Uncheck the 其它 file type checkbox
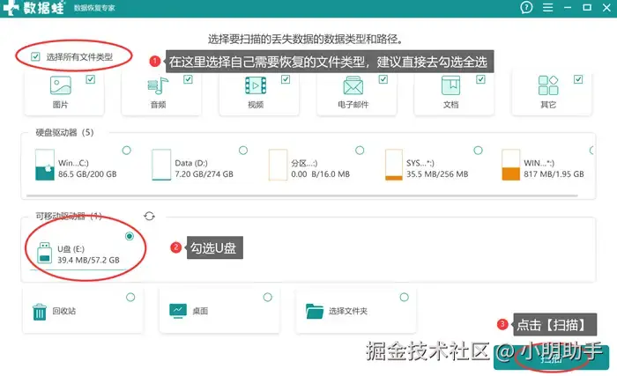617x376 pixels. [x=578, y=79]
